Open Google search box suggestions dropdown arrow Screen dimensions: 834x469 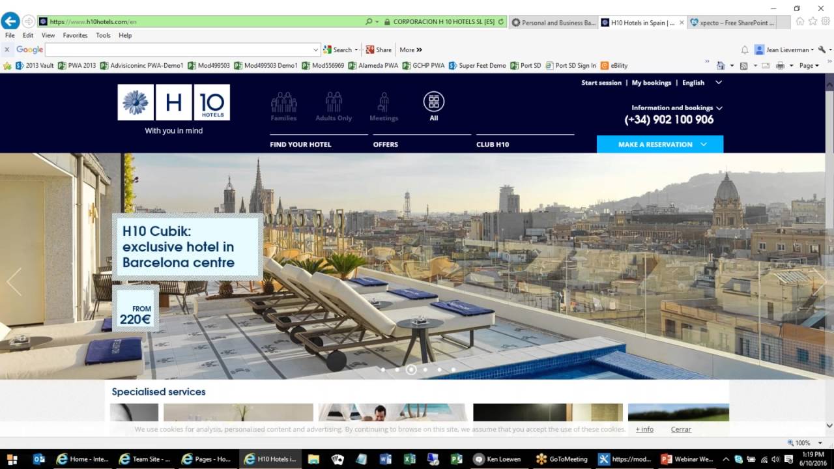pyautogui.click(x=316, y=50)
